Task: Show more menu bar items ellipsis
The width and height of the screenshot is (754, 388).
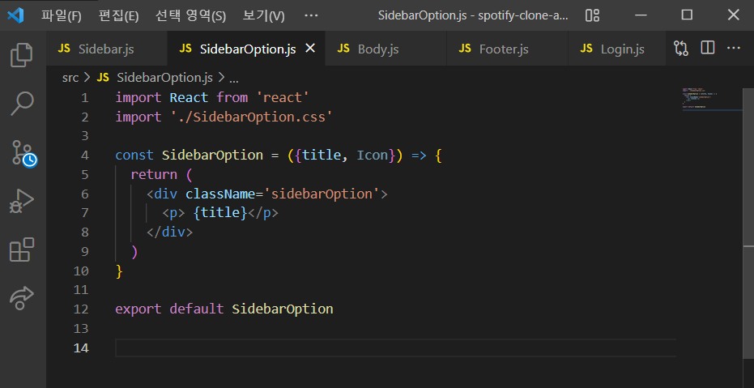Action: (312, 15)
